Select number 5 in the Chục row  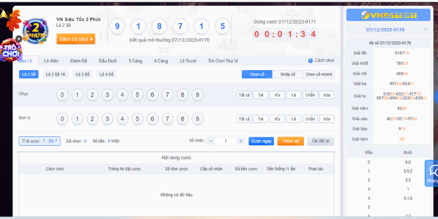point(137,95)
